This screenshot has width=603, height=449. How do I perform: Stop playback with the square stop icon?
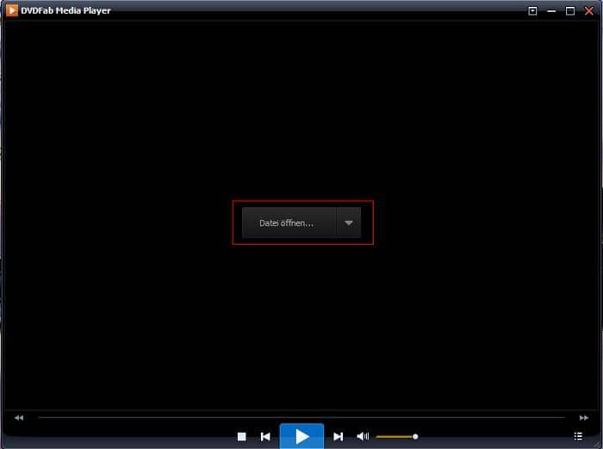click(241, 436)
